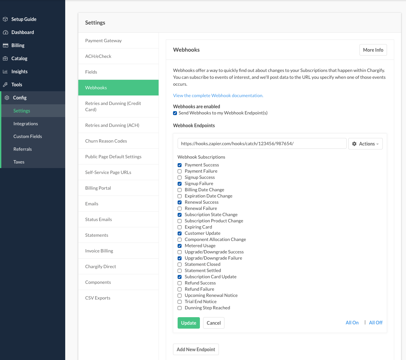Click the Catalog briefcase icon

coord(5,59)
